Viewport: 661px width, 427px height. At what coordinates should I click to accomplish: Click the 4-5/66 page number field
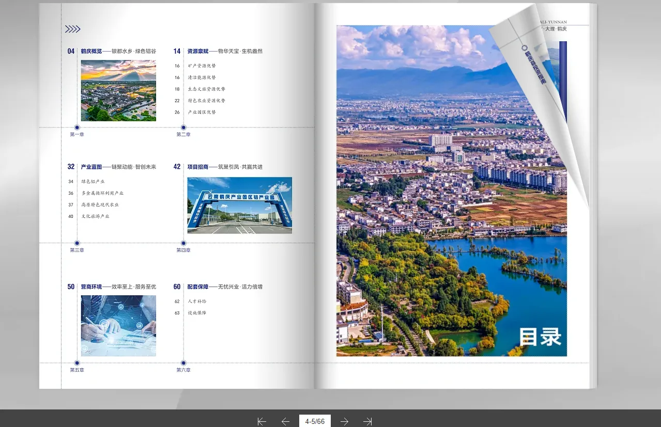(314, 421)
